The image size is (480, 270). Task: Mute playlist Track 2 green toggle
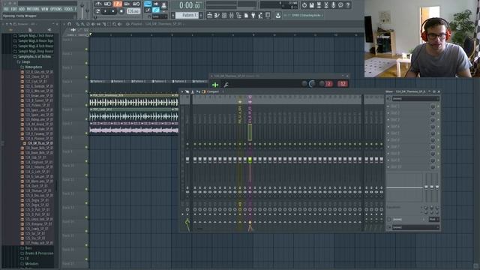pyautogui.click(x=86, y=63)
